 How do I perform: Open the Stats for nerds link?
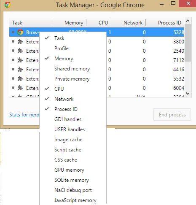coord(24,115)
